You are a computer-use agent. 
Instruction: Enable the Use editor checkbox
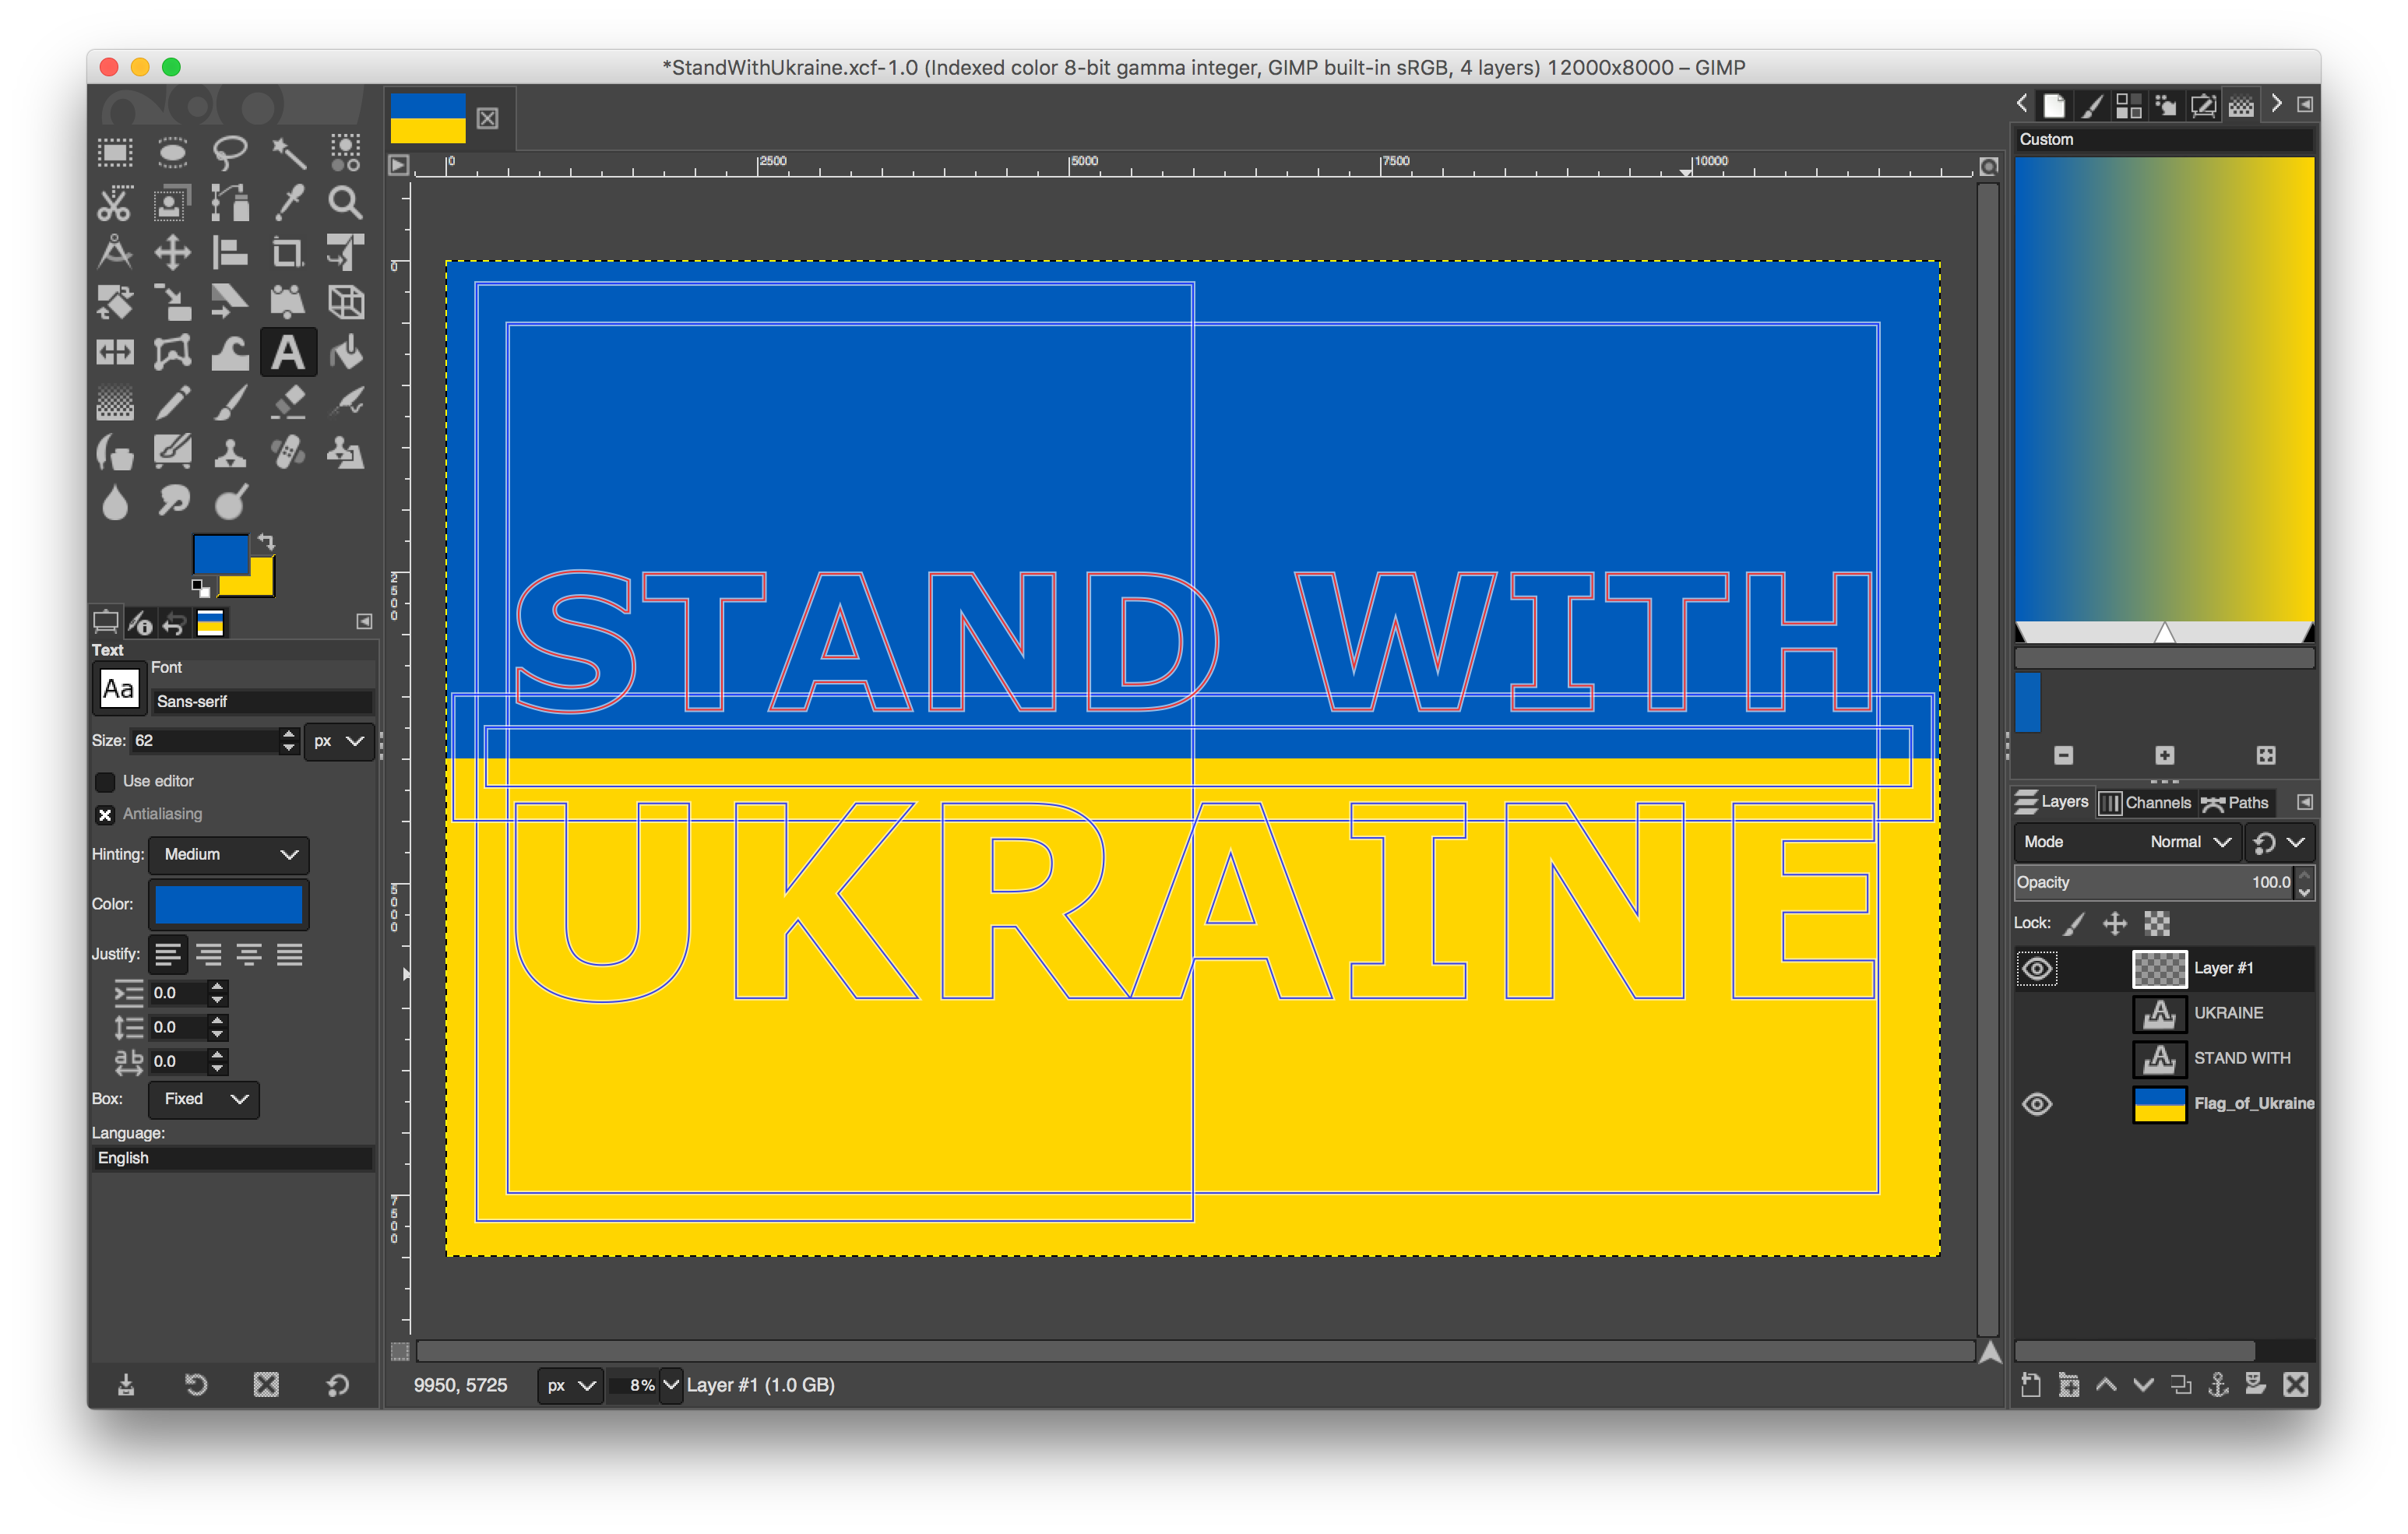[x=105, y=781]
